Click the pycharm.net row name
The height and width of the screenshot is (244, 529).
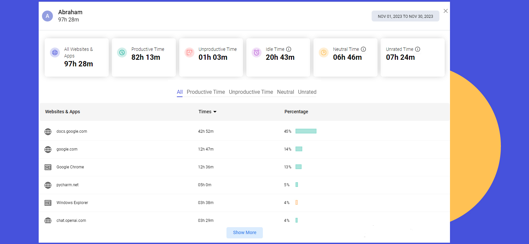pos(67,185)
